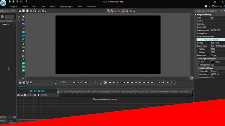This screenshot has width=225, height=126.
Task: Open Options in the top right
Action: point(217,6)
